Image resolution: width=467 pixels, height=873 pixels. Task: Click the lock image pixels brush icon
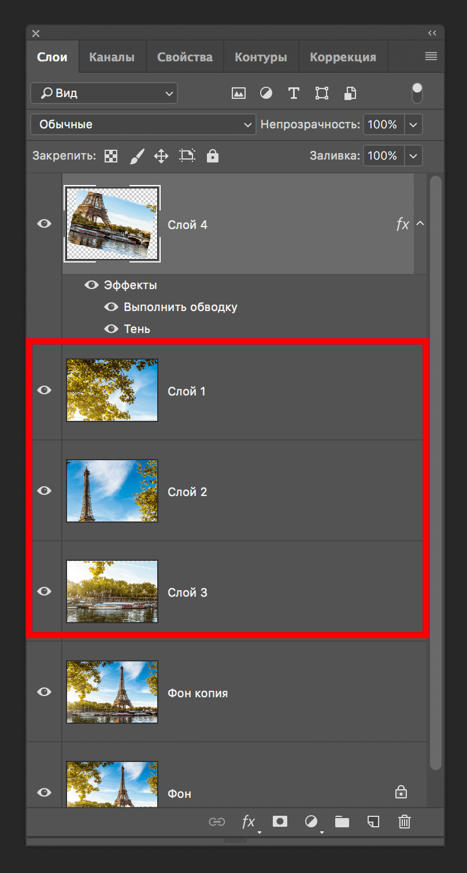[136, 156]
